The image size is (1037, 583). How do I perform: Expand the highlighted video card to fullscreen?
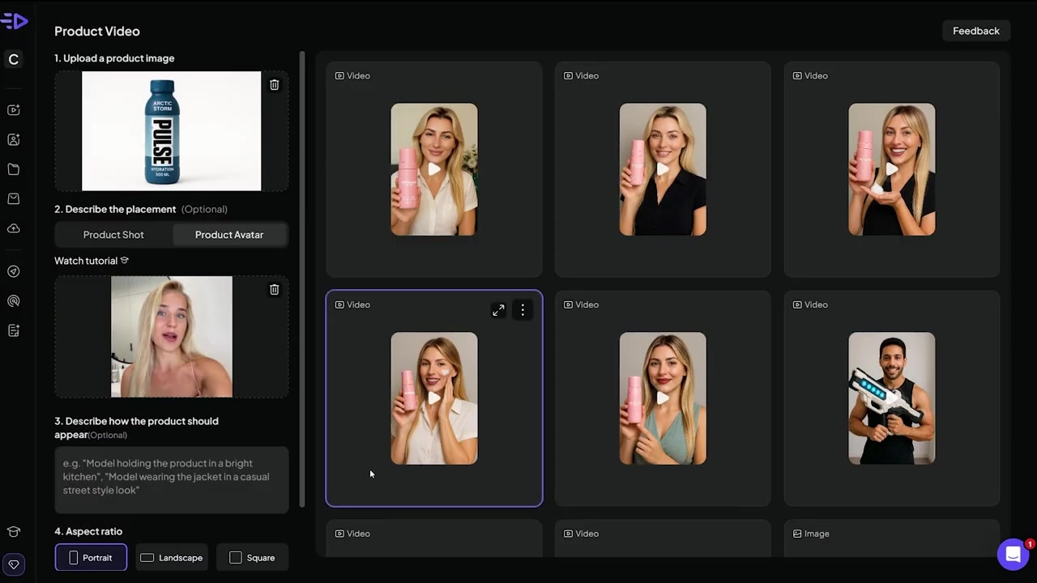498,310
